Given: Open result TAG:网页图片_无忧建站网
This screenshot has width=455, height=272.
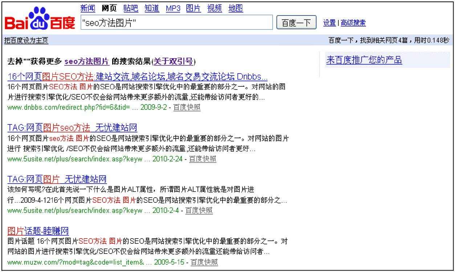Looking at the screenshot, I should 57,179.
